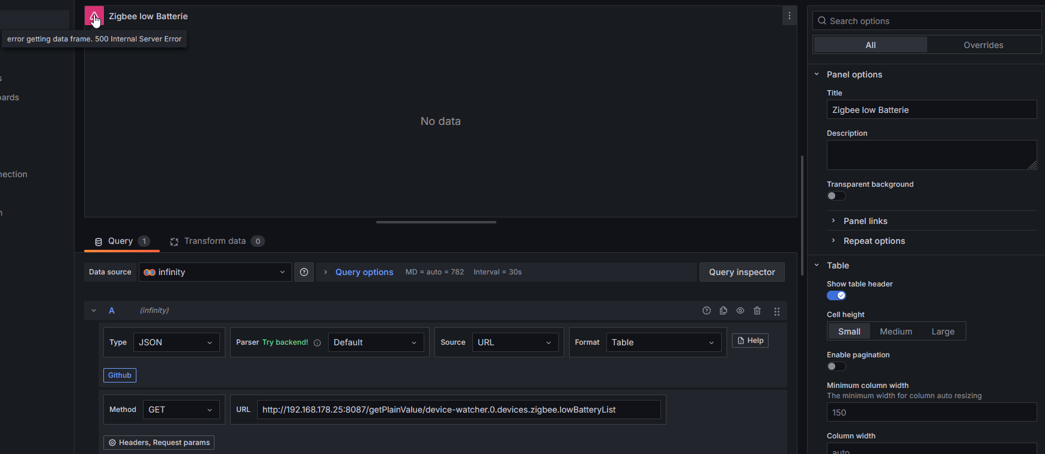The width and height of the screenshot is (1045, 454).
Task: Switch to the Query tab
Action: (122, 241)
